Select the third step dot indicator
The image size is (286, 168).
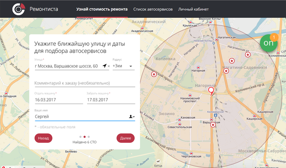click(x=89, y=137)
